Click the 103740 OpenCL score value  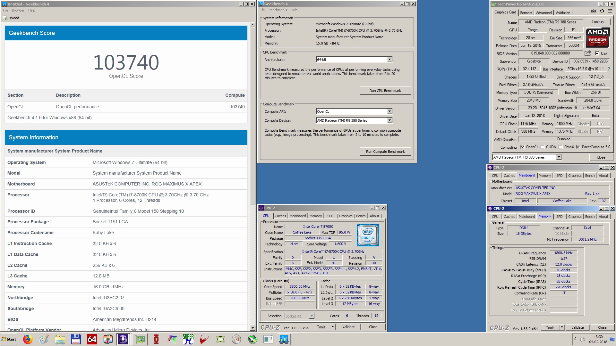[x=126, y=62]
